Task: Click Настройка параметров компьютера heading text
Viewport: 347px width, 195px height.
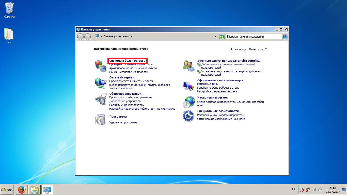Action: [121, 49]
